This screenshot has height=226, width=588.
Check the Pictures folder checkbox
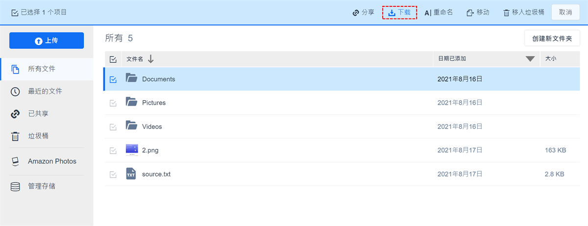tap(113, 103)
